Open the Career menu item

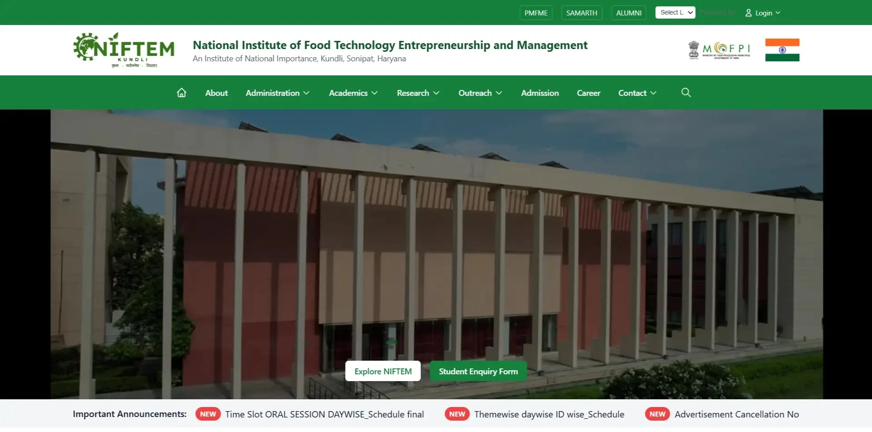[x=588, y=94]
